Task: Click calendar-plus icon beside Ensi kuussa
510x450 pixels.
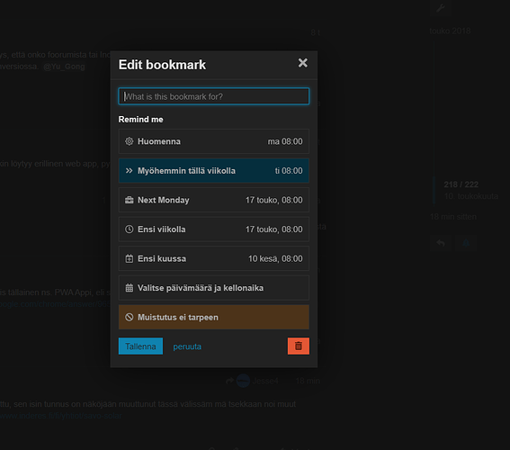Action: pos(130,258)
